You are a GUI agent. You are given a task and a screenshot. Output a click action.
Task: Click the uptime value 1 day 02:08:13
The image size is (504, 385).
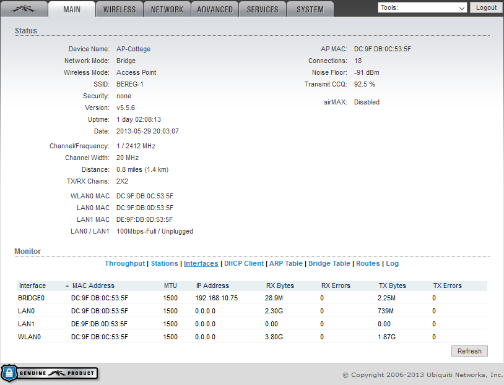point(139,119)
